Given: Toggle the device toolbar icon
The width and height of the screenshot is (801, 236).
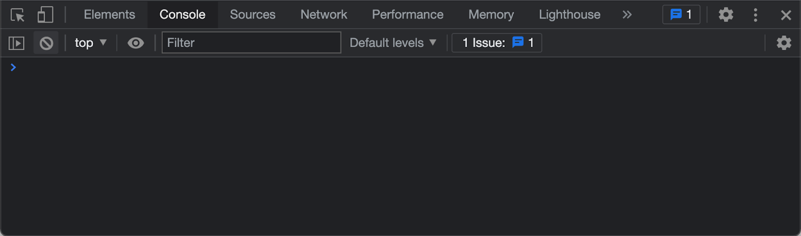Looking at the screenshot, I should tap(45, 15).
